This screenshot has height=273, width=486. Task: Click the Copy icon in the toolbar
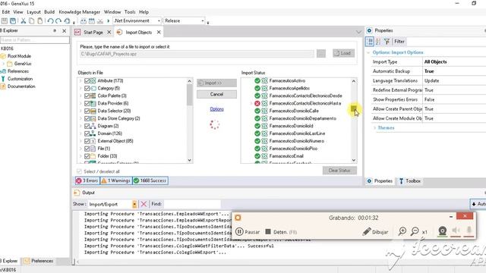pos(32,21)
